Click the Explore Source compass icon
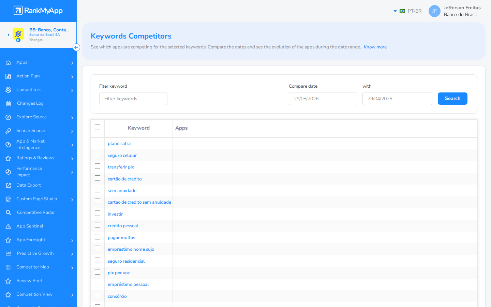This screenshot has width=491, height=307. 8,117
